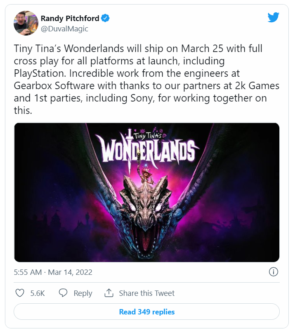295x333 pixels.
Task: Visit the @DuvalMagic handle link
Action: 64,29
